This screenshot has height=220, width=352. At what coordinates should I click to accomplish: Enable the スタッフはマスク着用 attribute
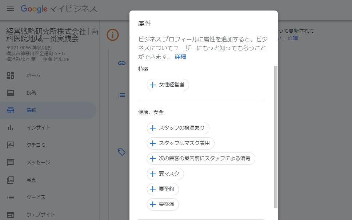point(181,143)
